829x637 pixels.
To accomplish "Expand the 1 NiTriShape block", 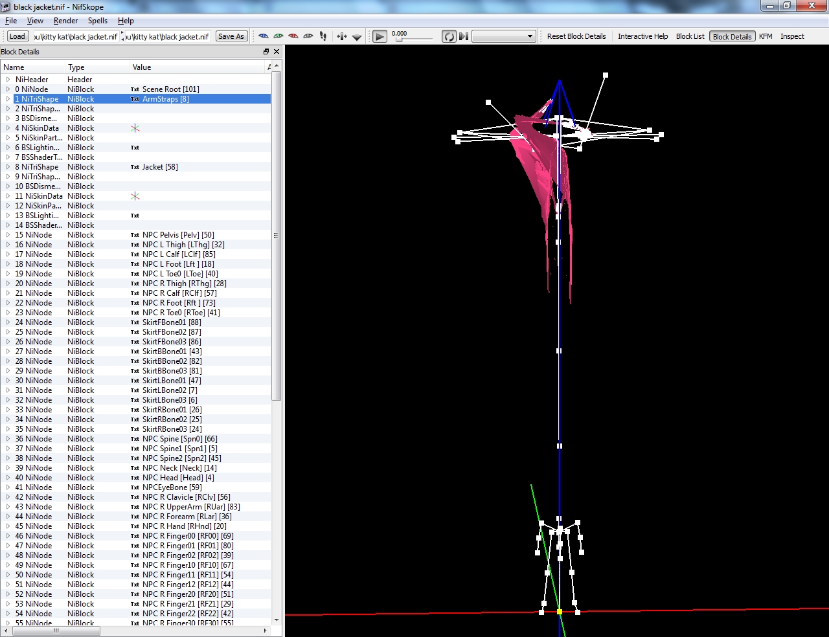I will [8, 99].
